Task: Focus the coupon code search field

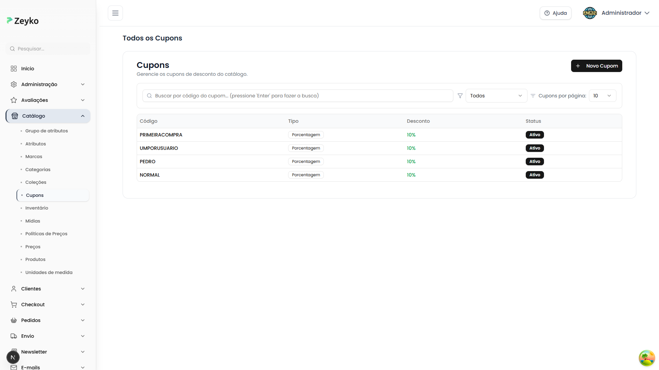Action: pos(298,96)
